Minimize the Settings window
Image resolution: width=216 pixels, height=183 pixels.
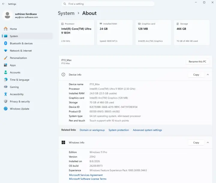click(x=196, y=2)
